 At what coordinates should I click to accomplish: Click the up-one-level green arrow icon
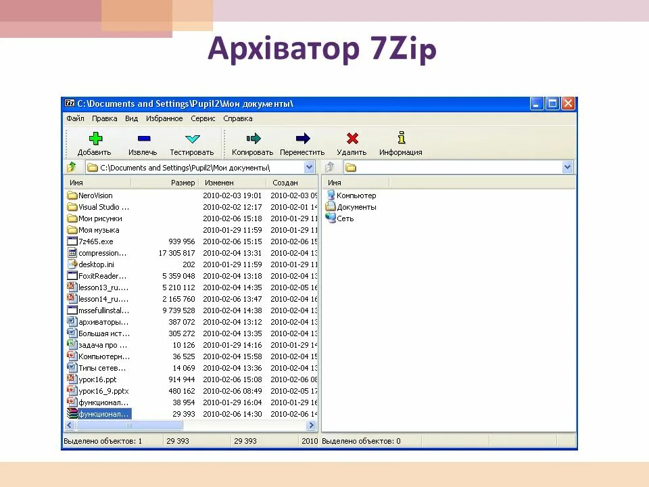72,166
